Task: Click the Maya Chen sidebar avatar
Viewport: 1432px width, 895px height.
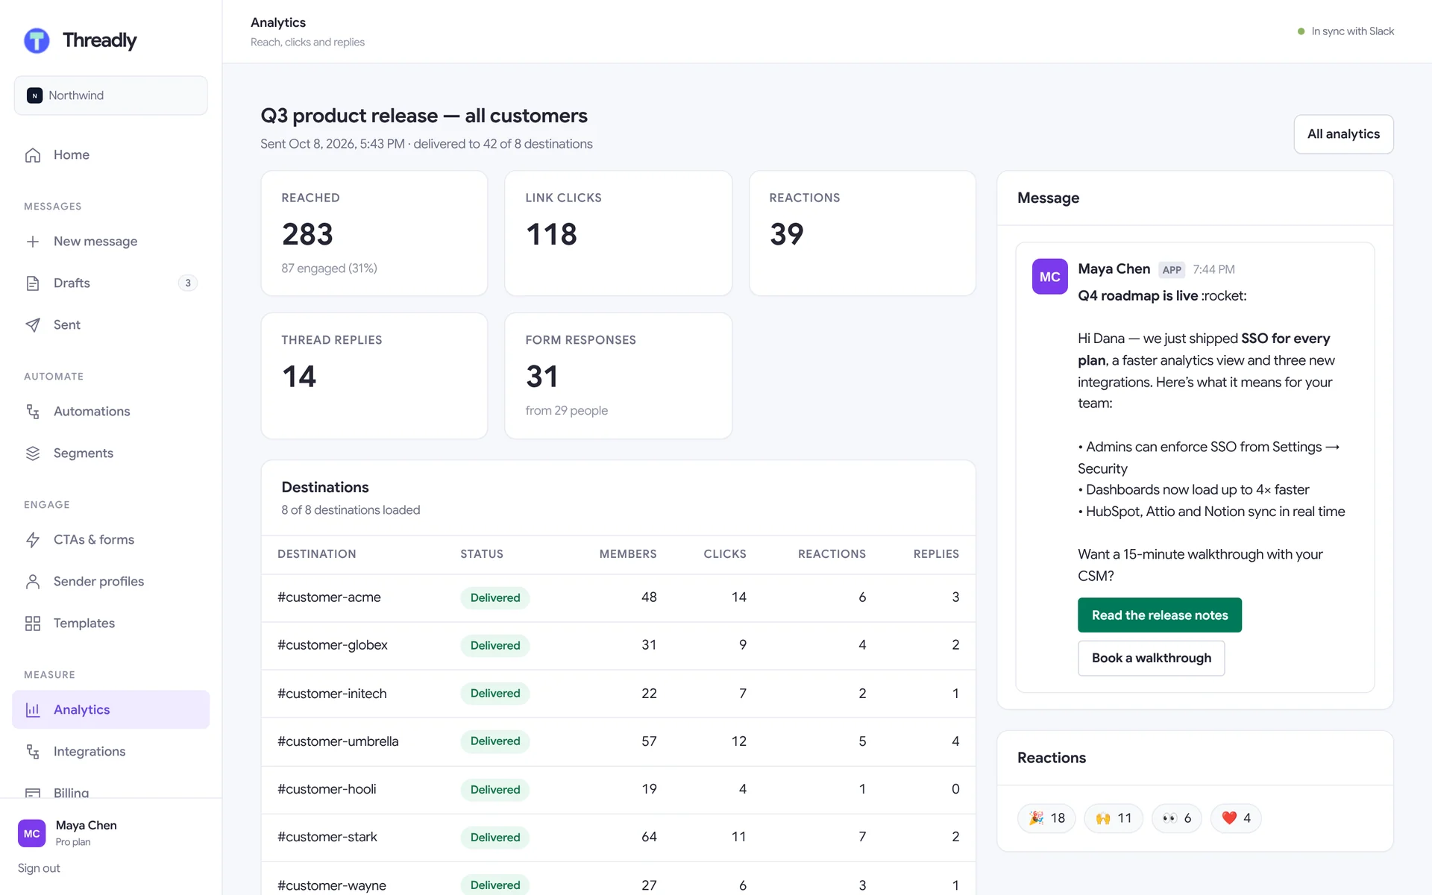Action: pos(32,834)
